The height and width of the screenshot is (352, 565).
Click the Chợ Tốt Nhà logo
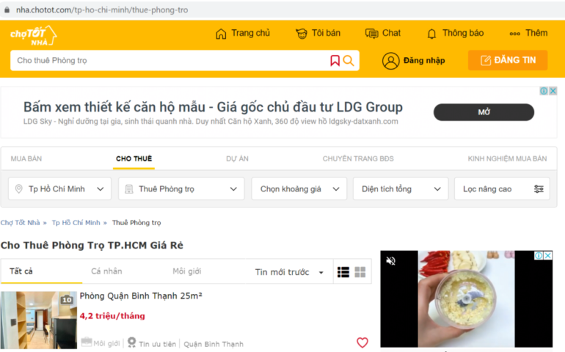pos(33,34)
